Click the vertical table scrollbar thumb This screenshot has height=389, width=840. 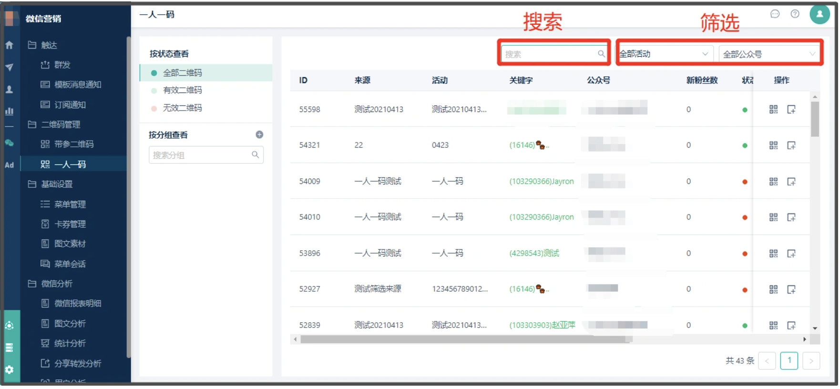[815, 119]
